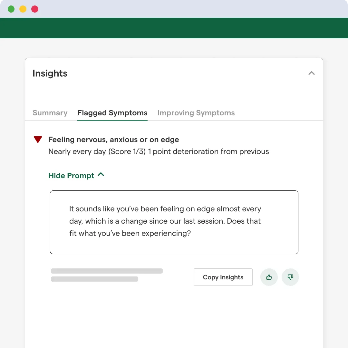Click the shorter gray placeholder line
This screenshot has width=348, height=348.
tap(94, 279)
